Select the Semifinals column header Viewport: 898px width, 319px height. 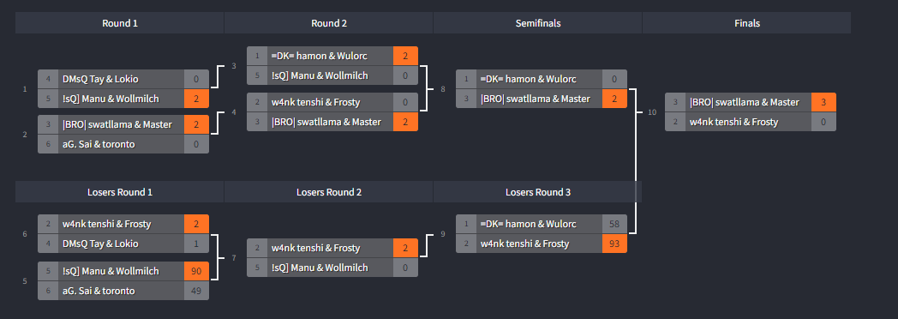point(538,23)
